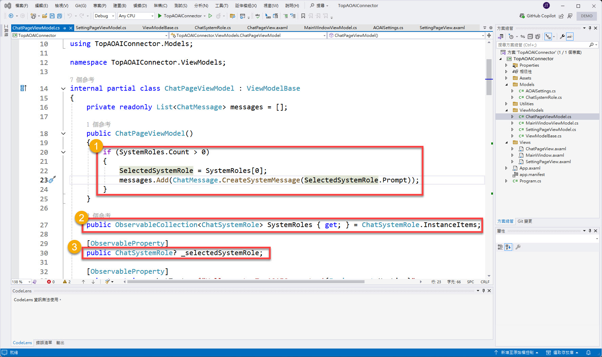
Task: Click the Pending Changes Filter clock icon
Action: pyautogui.click(x=511, y=37)
